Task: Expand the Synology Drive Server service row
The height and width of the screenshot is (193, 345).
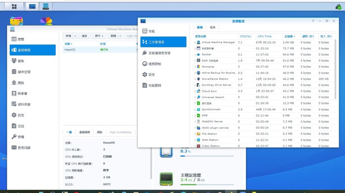Action: [x=195, y=85]
